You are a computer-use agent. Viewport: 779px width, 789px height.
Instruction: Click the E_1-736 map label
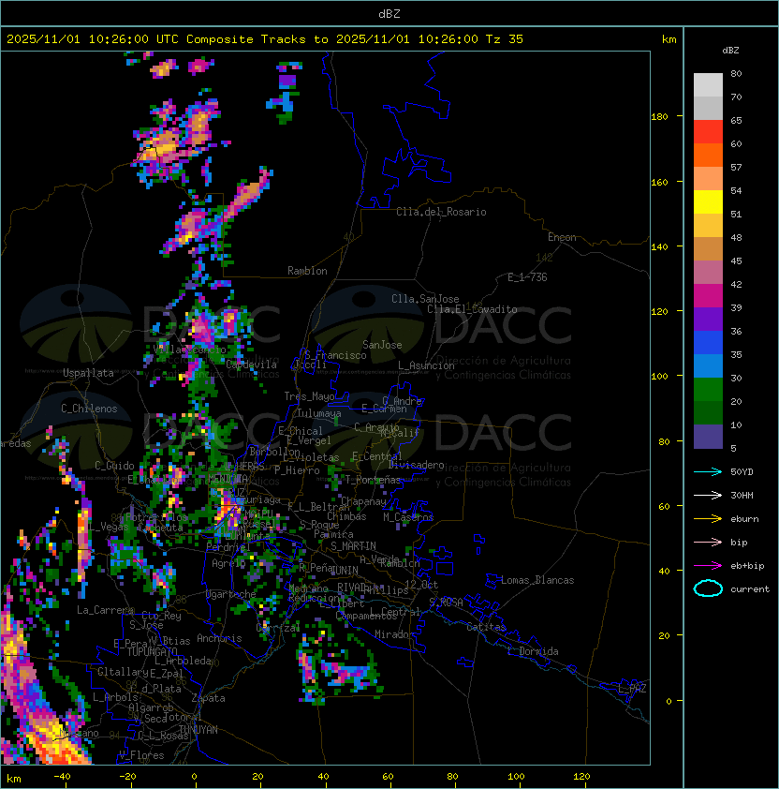click(527, 277)
